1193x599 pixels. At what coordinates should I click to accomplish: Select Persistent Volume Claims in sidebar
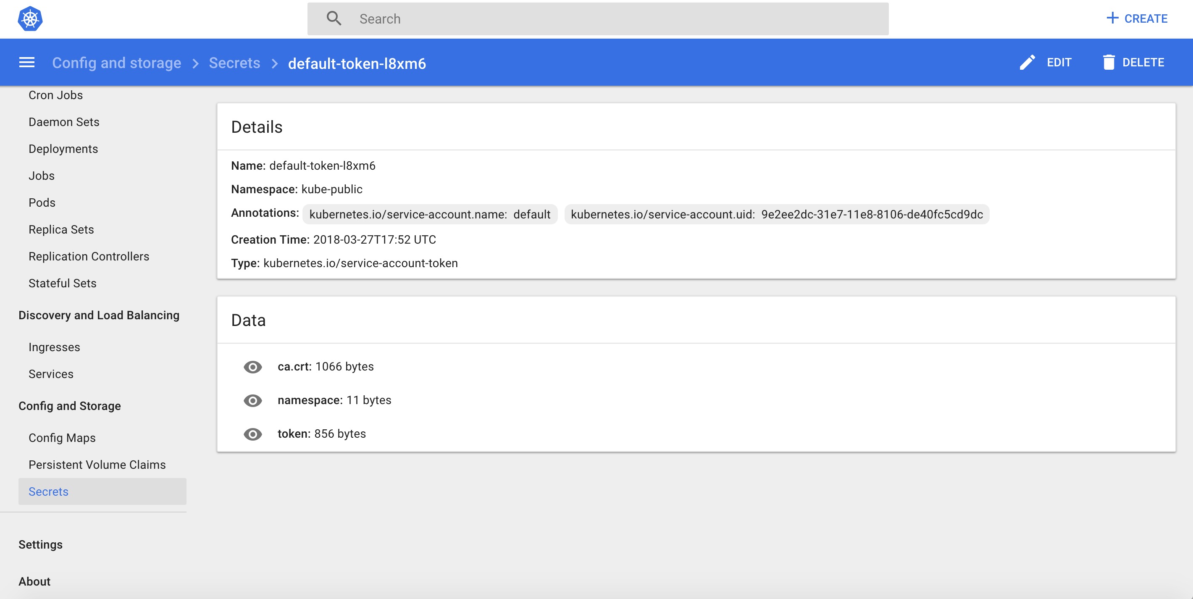[x=97, y=465]
